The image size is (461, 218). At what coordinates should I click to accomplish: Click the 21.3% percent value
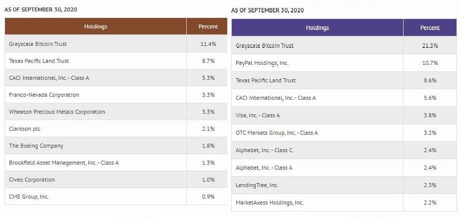coord(430,45)
